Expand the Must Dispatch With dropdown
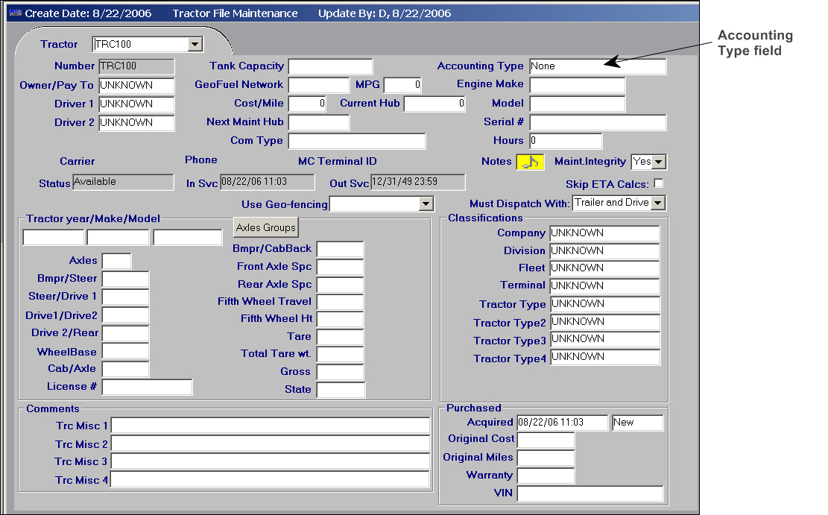 tap(658, 203)
